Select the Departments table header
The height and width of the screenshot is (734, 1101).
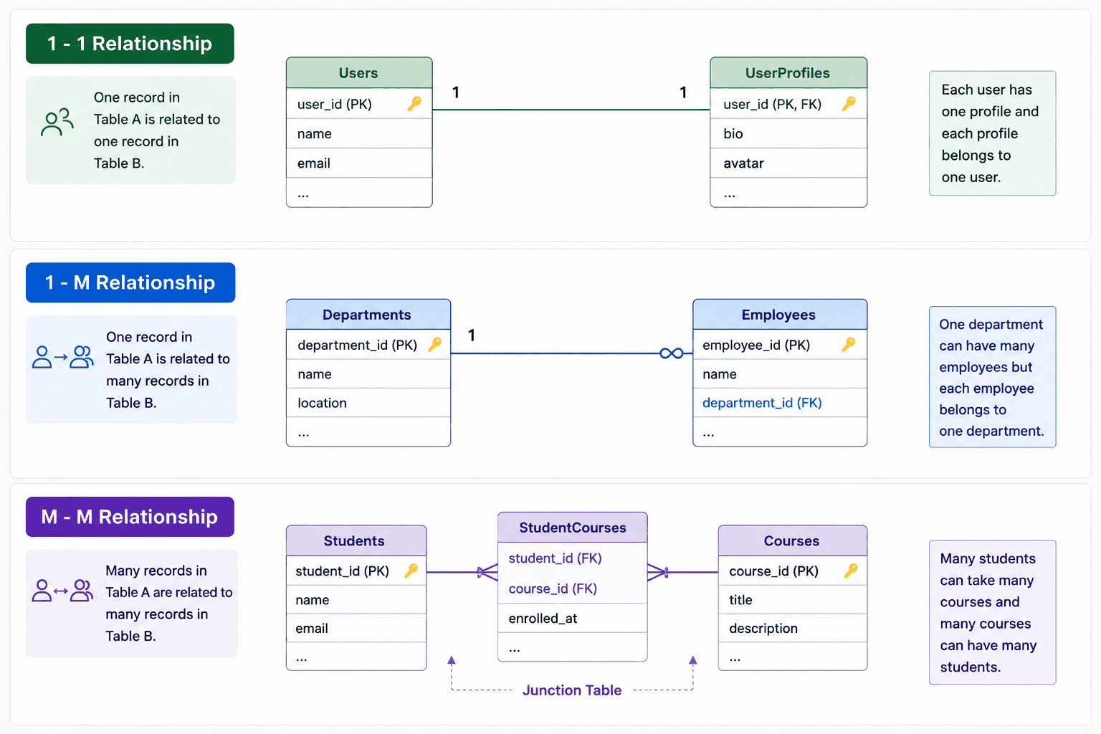[x=368, y=315]
